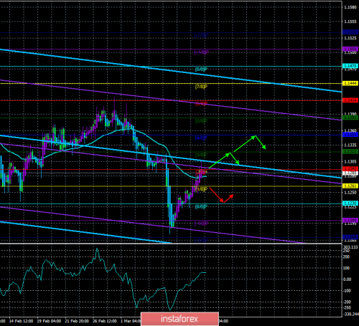The width and height of the screenshot is (359, 326).
Task: Click the purple [-1/8]P label below the low
Action: point(201,224)
